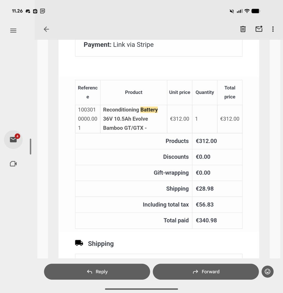
Task: Switch to the Meet video tab
Action: pos(13,164)
